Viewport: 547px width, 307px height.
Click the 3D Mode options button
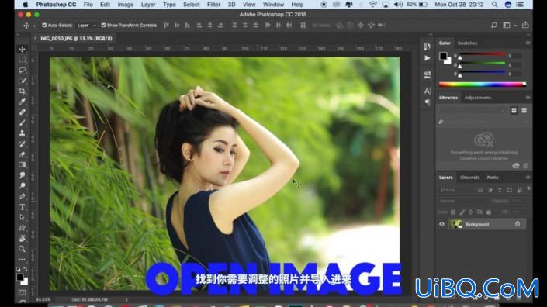[x=321, y=26]
